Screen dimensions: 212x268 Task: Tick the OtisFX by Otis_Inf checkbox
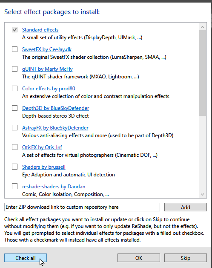click(x=15, y=147)
